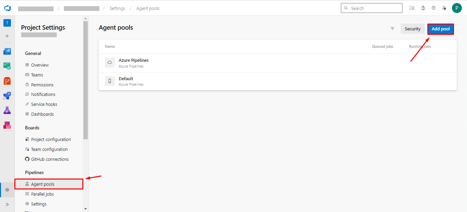Open the user settings icon in header
The width and height of the screenshot is (467, 212).
[x=444, y=8]
